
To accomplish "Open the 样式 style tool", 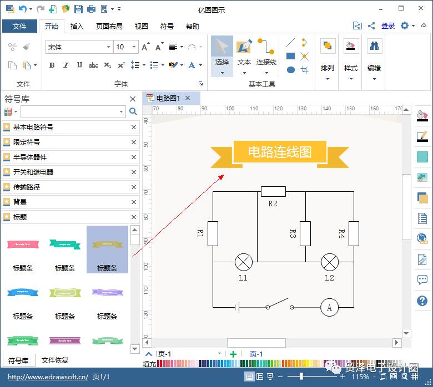I will [x=351, y=59].
